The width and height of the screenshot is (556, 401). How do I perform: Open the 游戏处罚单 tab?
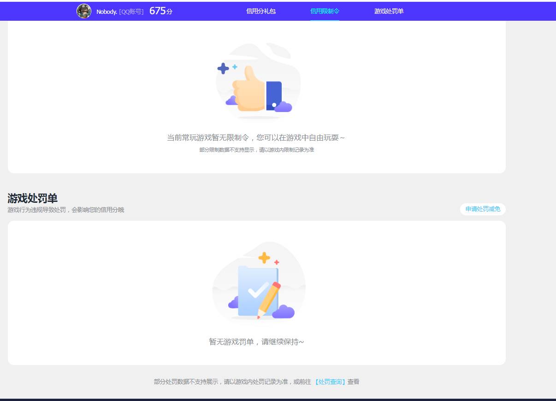388,11
